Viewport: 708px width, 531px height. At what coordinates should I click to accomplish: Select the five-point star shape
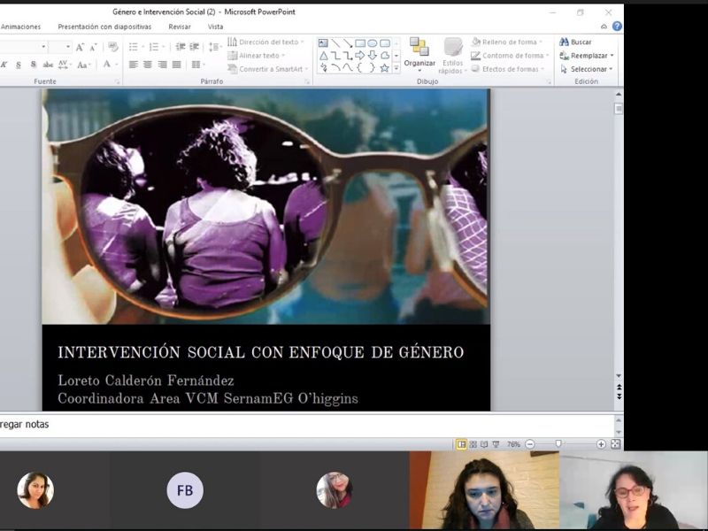coord(385,68)
